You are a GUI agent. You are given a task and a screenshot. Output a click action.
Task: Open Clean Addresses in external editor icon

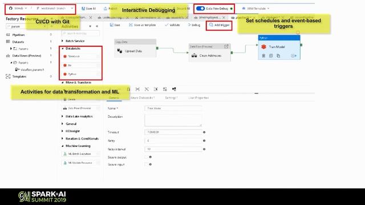226,47
